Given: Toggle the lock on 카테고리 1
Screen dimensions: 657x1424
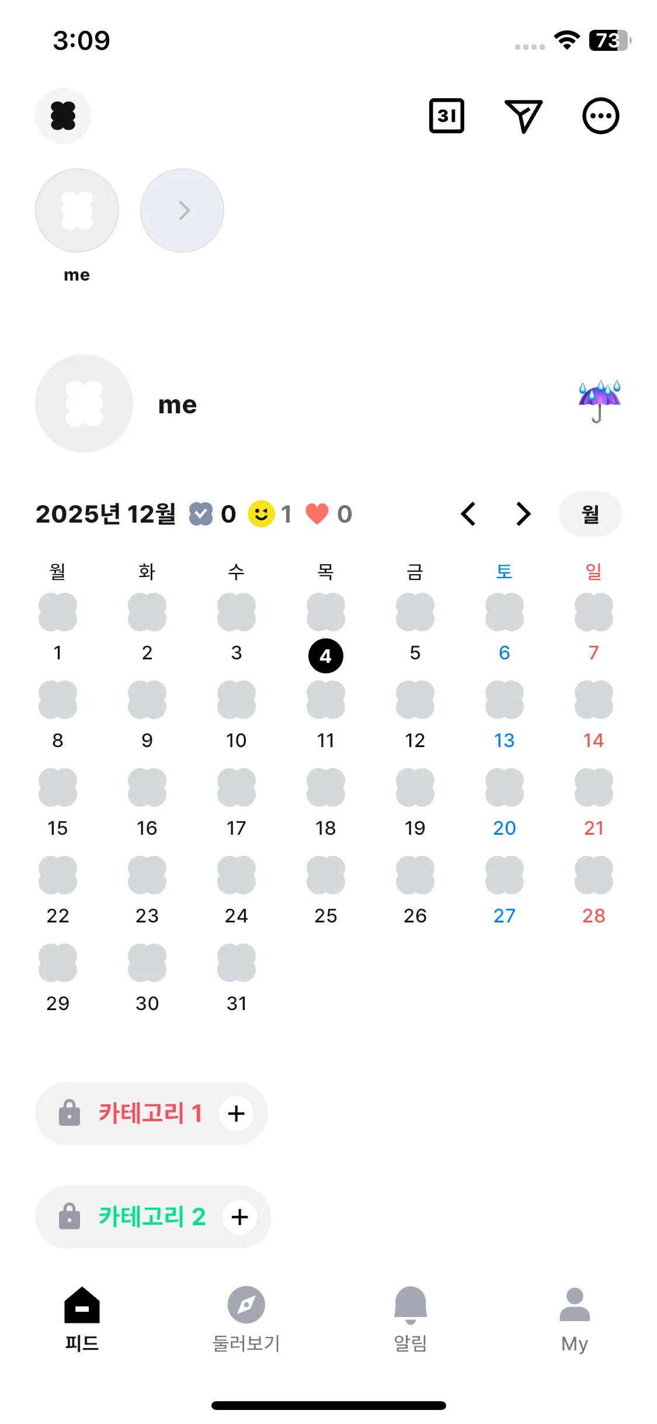Looking at the screenshot, I should (x=69, y=1113).
